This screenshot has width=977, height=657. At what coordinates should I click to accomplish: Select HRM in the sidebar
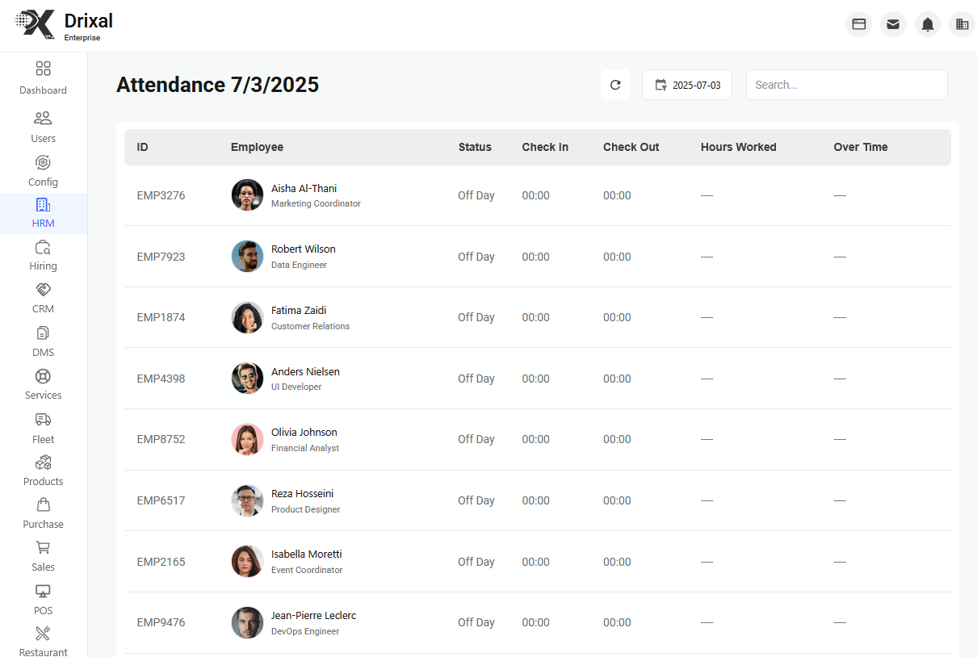click(x=43, y=213)
